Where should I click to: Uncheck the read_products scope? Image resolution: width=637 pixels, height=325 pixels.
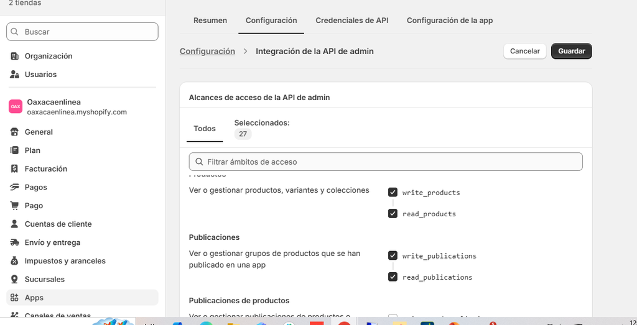coord(393,213)
